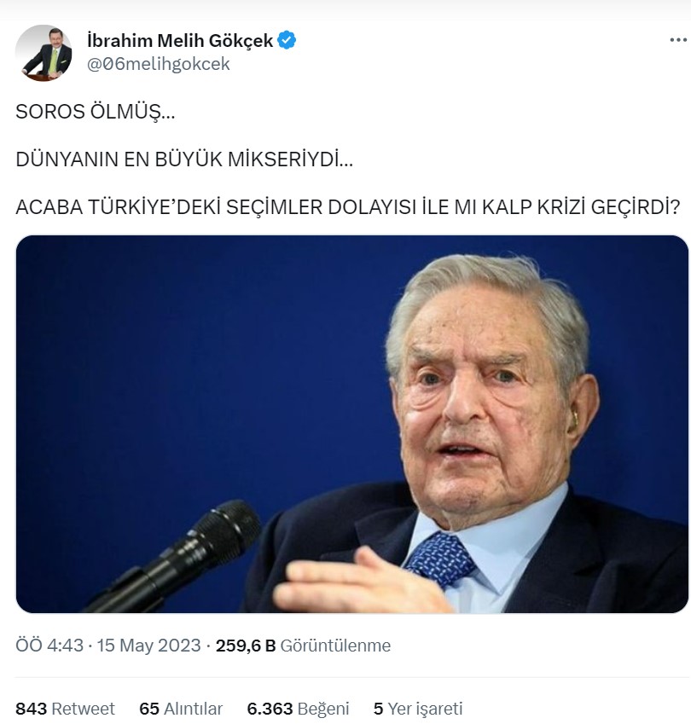Click the microphone in the attached photo
Image resolution: width=691 pixels, height=724 pixels.
click(175, 556)
